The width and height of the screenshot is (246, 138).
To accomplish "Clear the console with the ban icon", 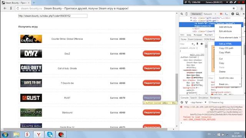I will 182,102.
